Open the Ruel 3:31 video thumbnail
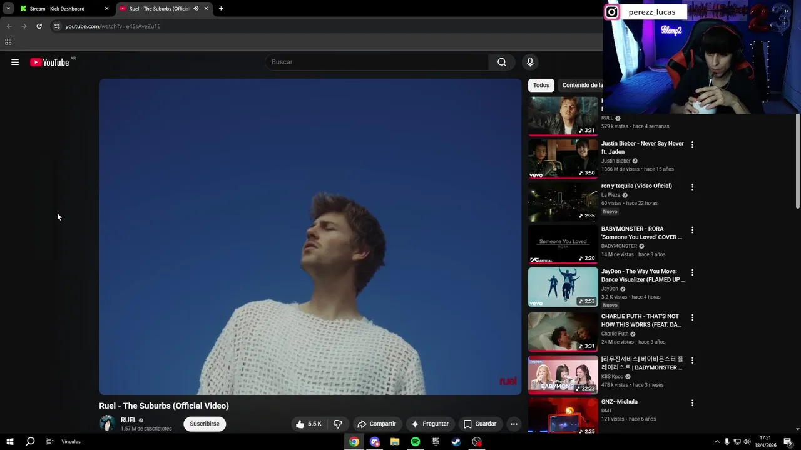Image resolution: width=801 pixels, height=450 pixels. [x=563, y=116]
